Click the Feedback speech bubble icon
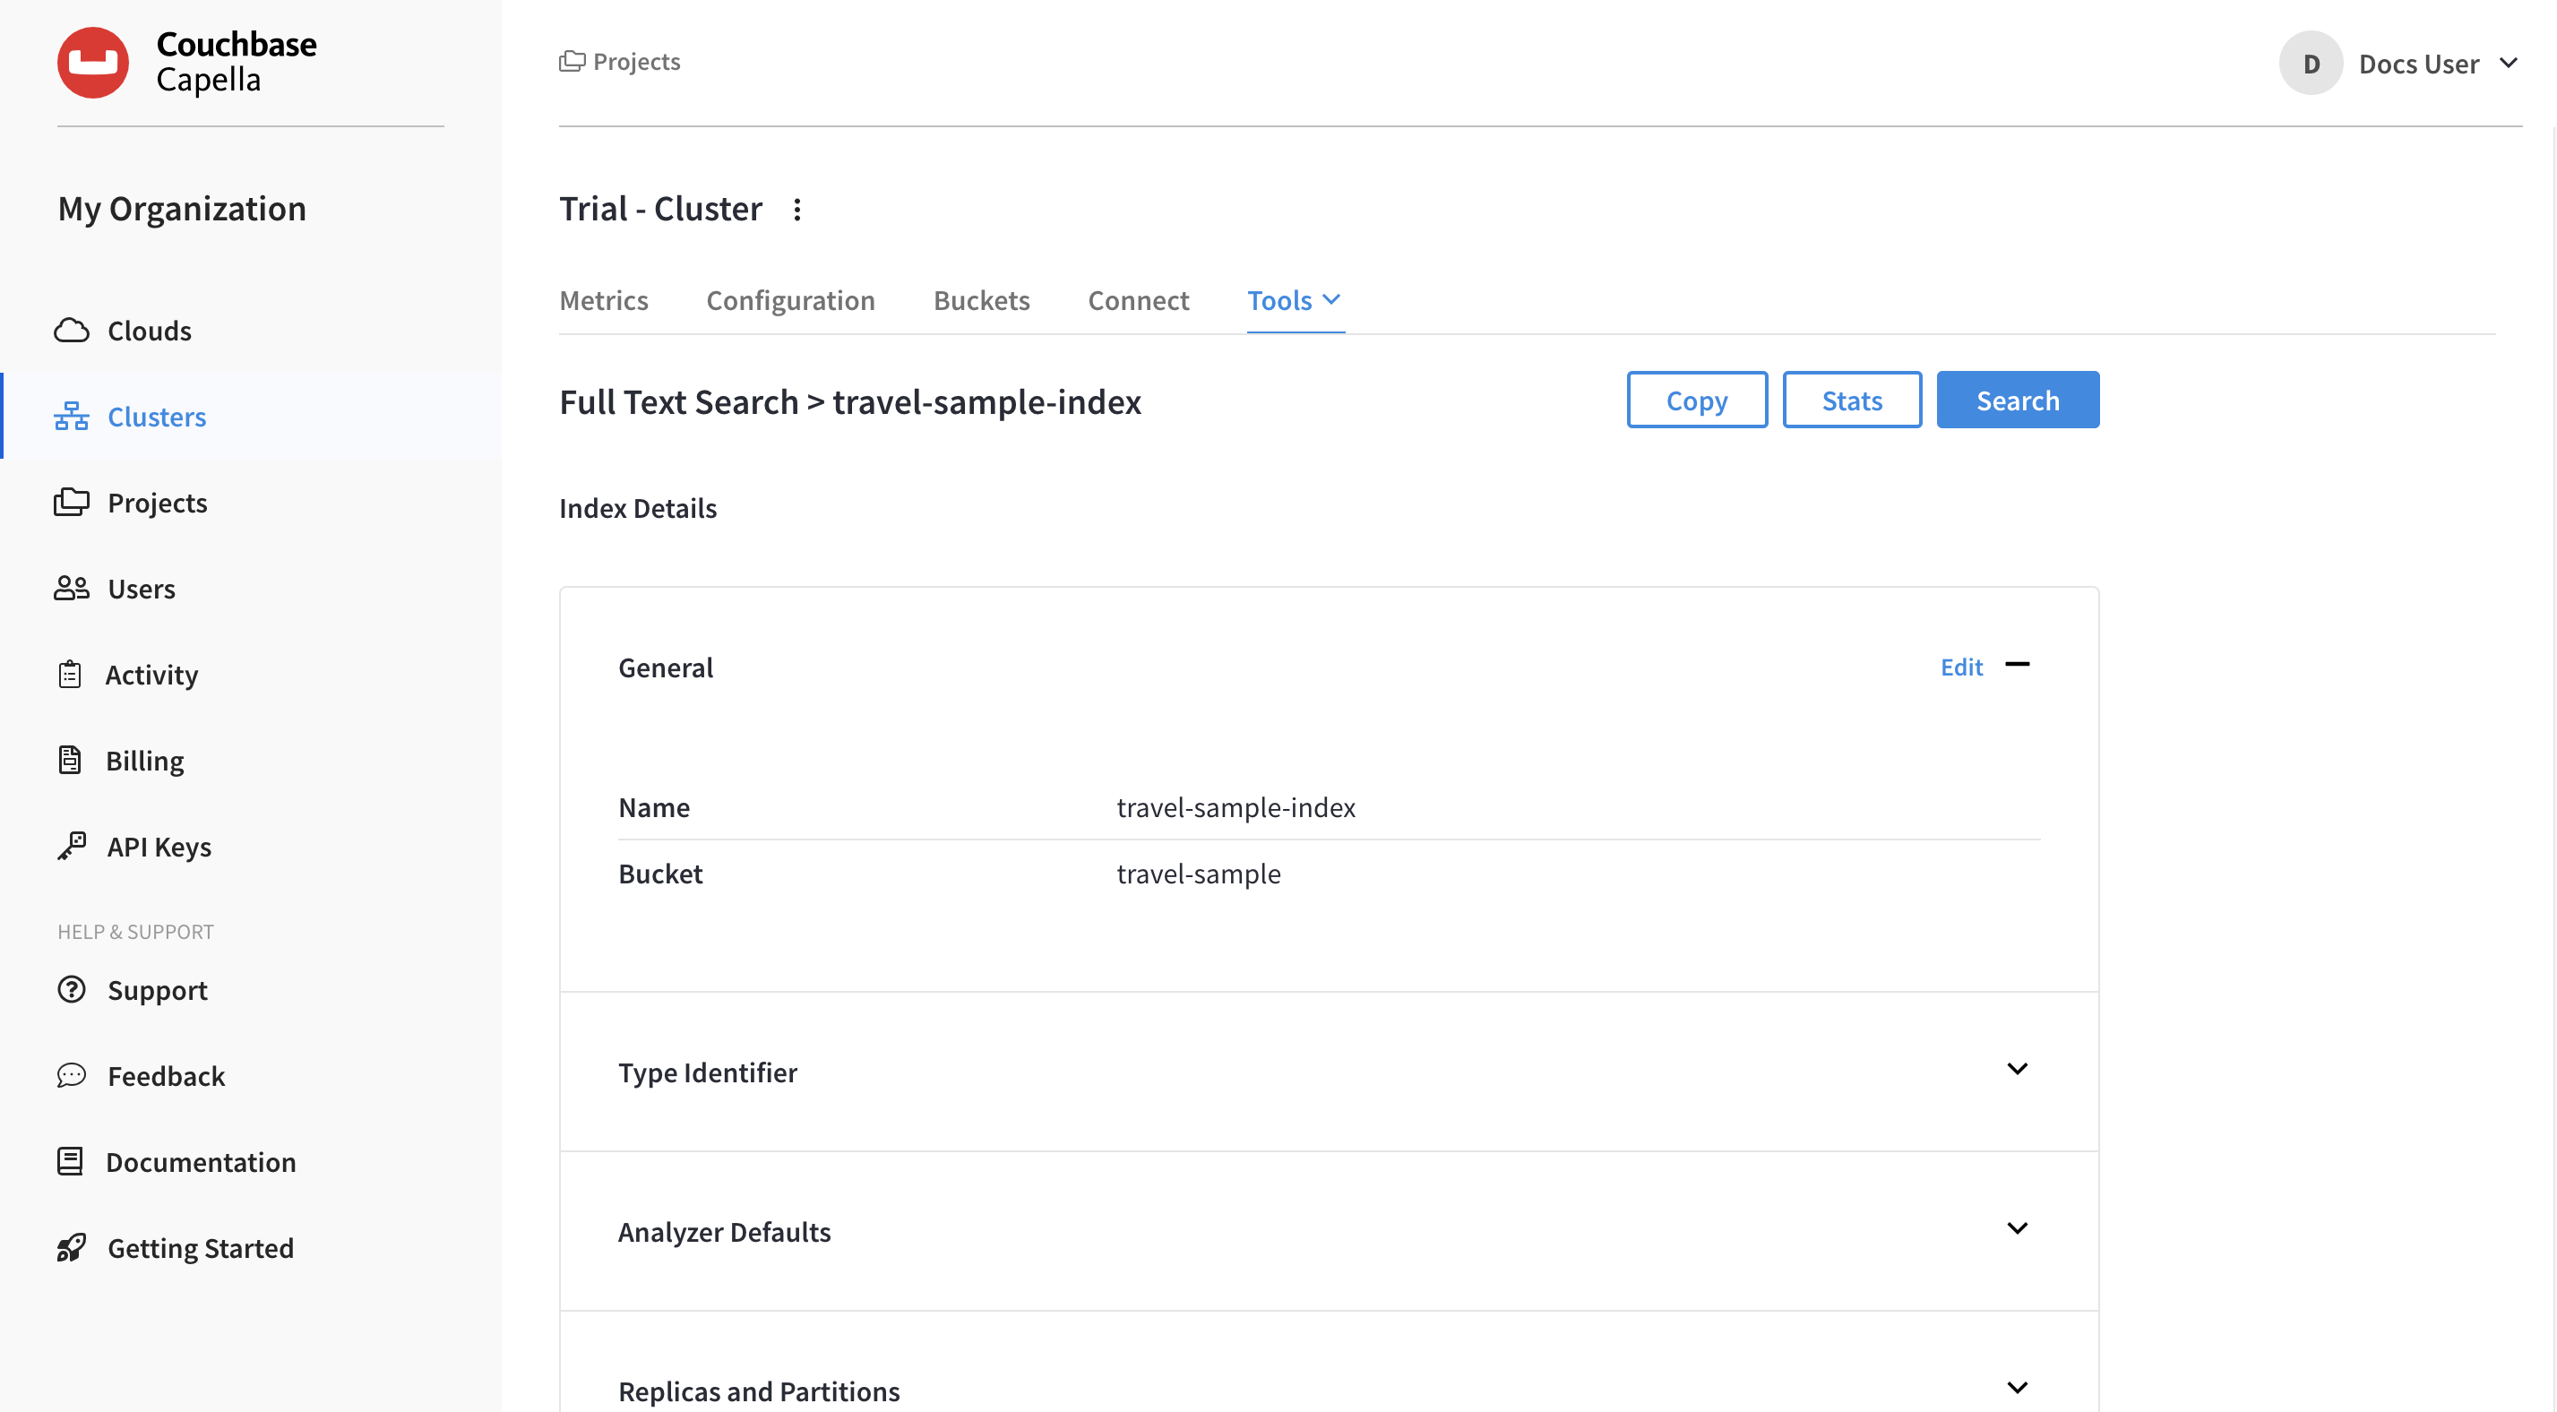2557x1412 pixels. tap(72, 1075)
